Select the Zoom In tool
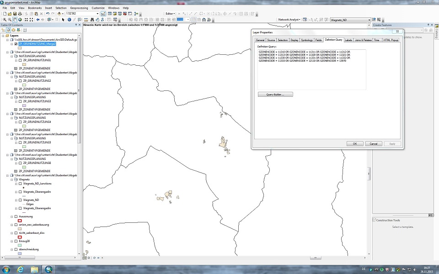The width and height of the screenshot is (439, 274). [x=4, y=20]
